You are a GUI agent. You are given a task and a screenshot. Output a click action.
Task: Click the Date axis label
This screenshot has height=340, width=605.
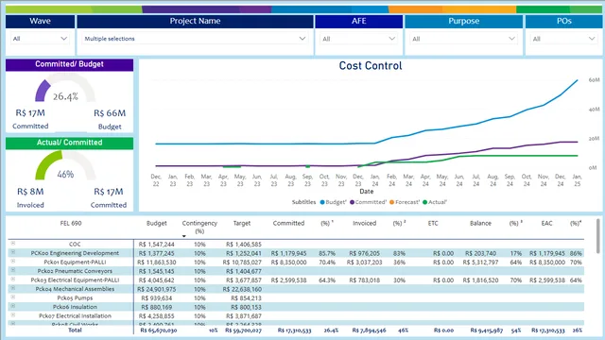click(x=366, y=191)
